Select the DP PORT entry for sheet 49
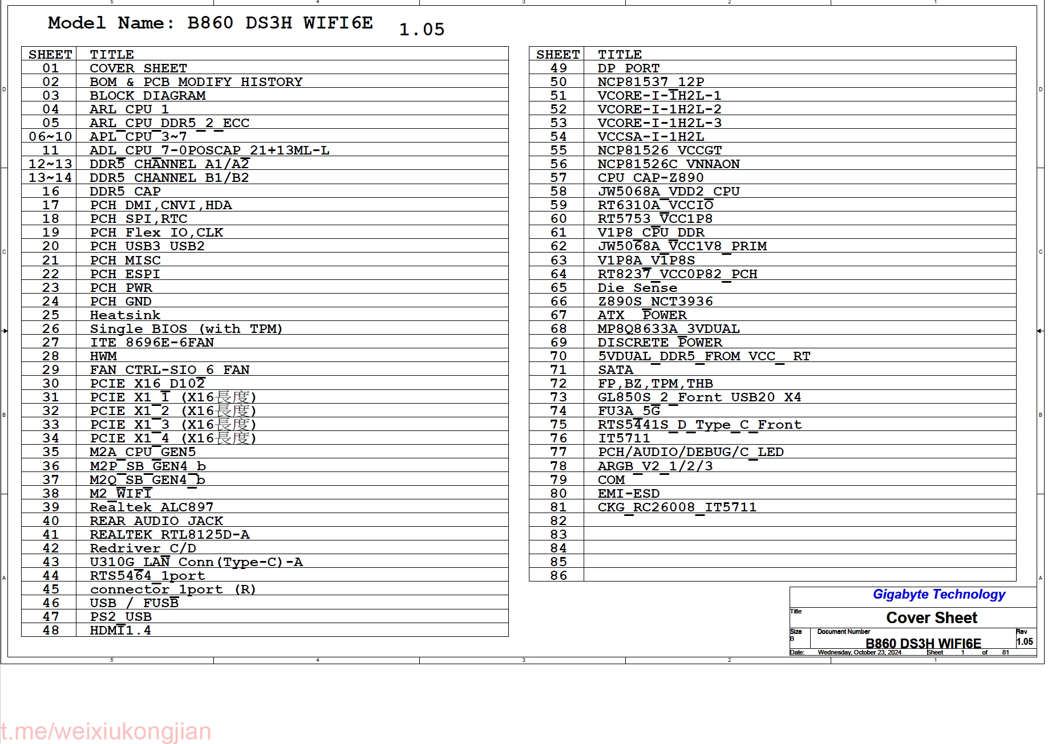 pos(628,68)
